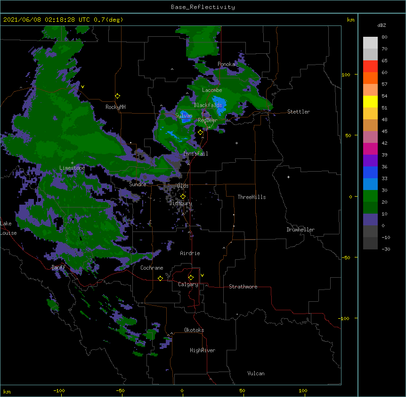
Task: Click the RockyMH label
Action: [x=115, y=107]
